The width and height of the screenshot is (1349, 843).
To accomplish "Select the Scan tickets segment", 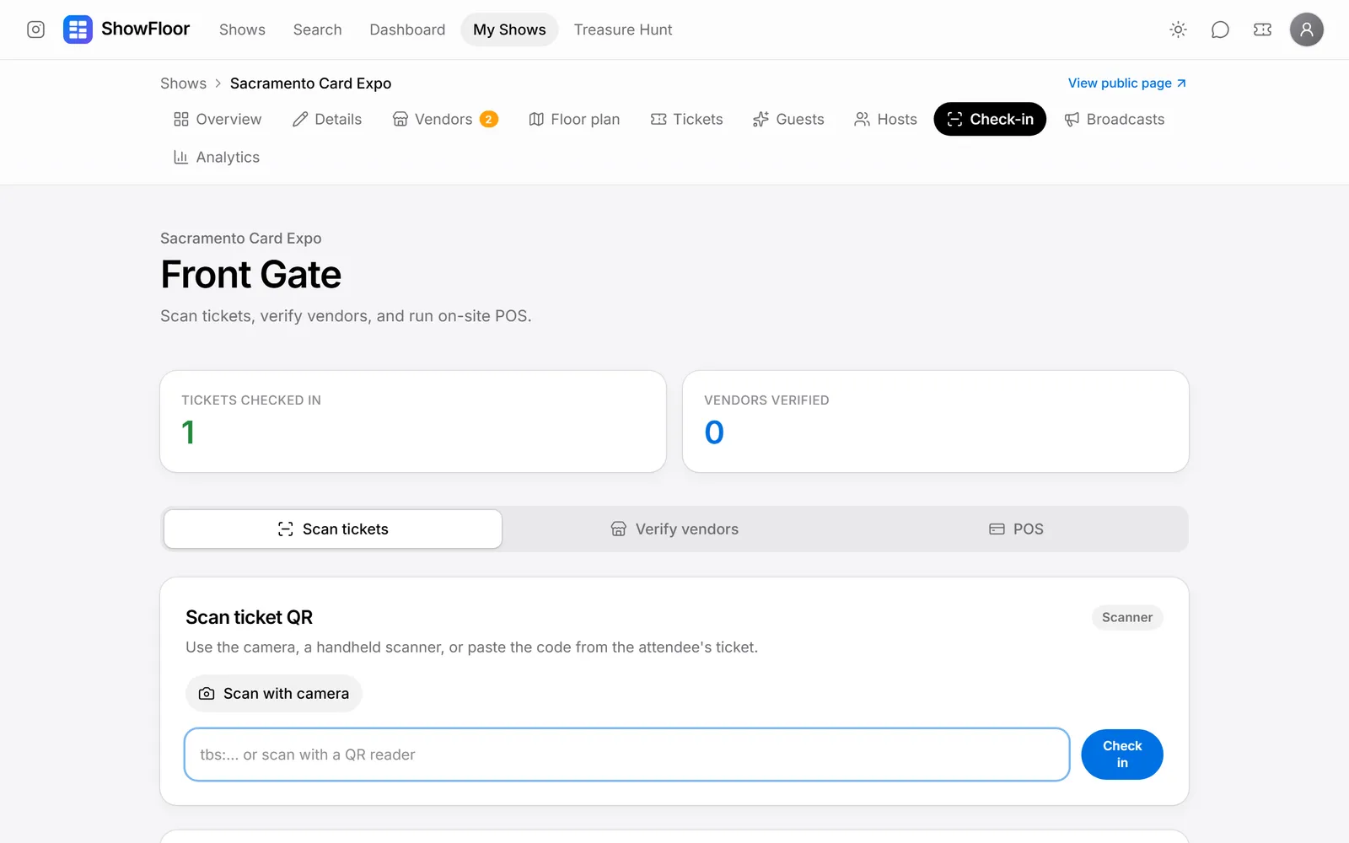I will [333, 529].
